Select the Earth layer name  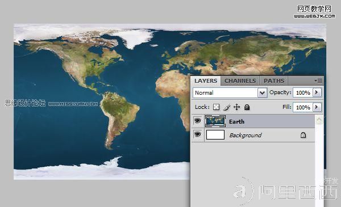236,121
